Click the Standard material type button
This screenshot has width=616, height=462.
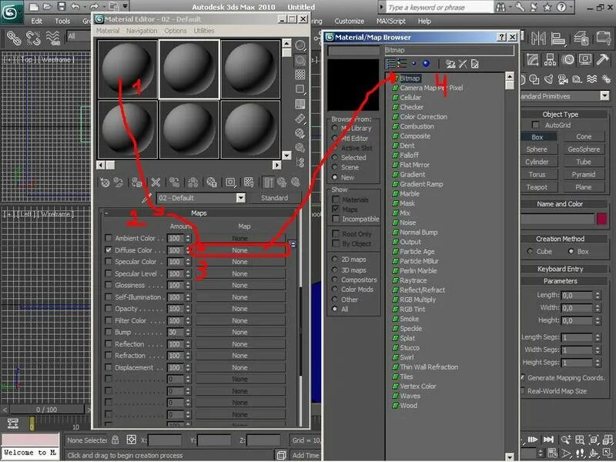(275, 198)
